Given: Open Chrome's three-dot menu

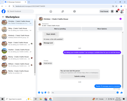Looking at the screenshot, I should point(125,6).
